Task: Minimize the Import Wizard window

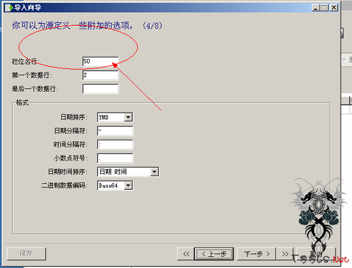Action: point(316,8)
